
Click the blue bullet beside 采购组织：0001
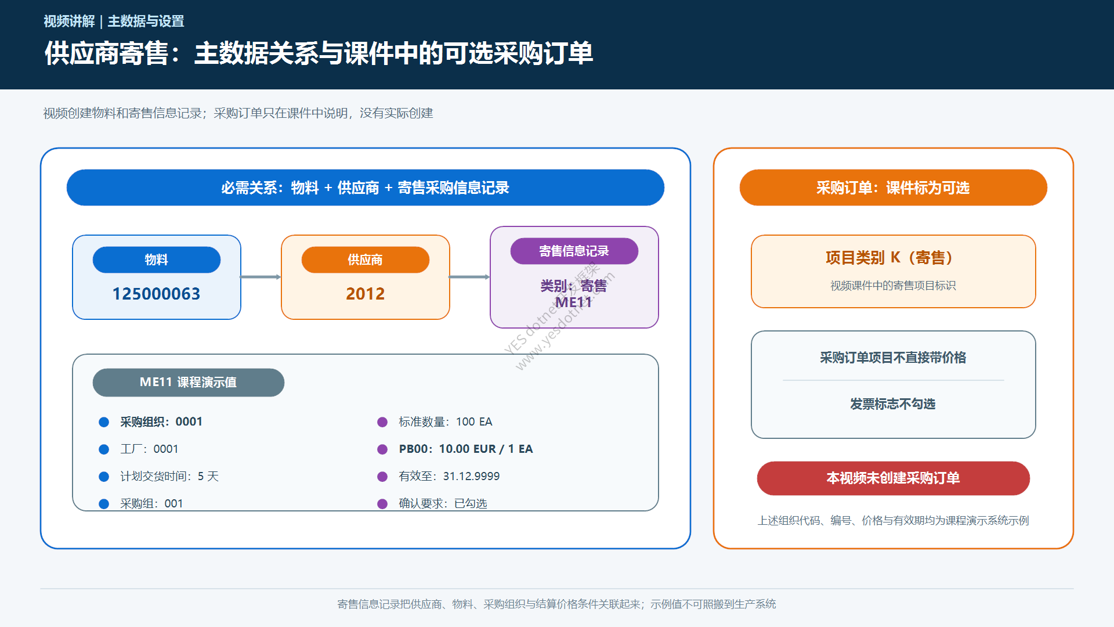point(104,422)
